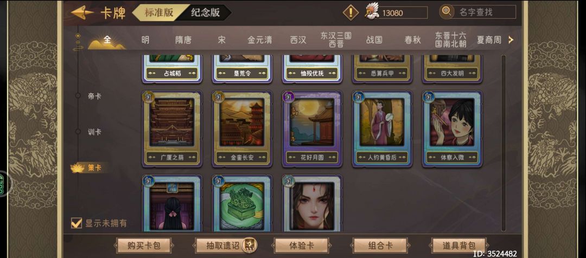This screenshot has height=258, width=586.
Task: Open the 金銮长安 card
Action: [242, 129]
